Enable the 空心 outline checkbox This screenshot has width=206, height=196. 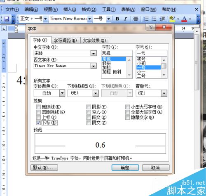click(89, 112)
